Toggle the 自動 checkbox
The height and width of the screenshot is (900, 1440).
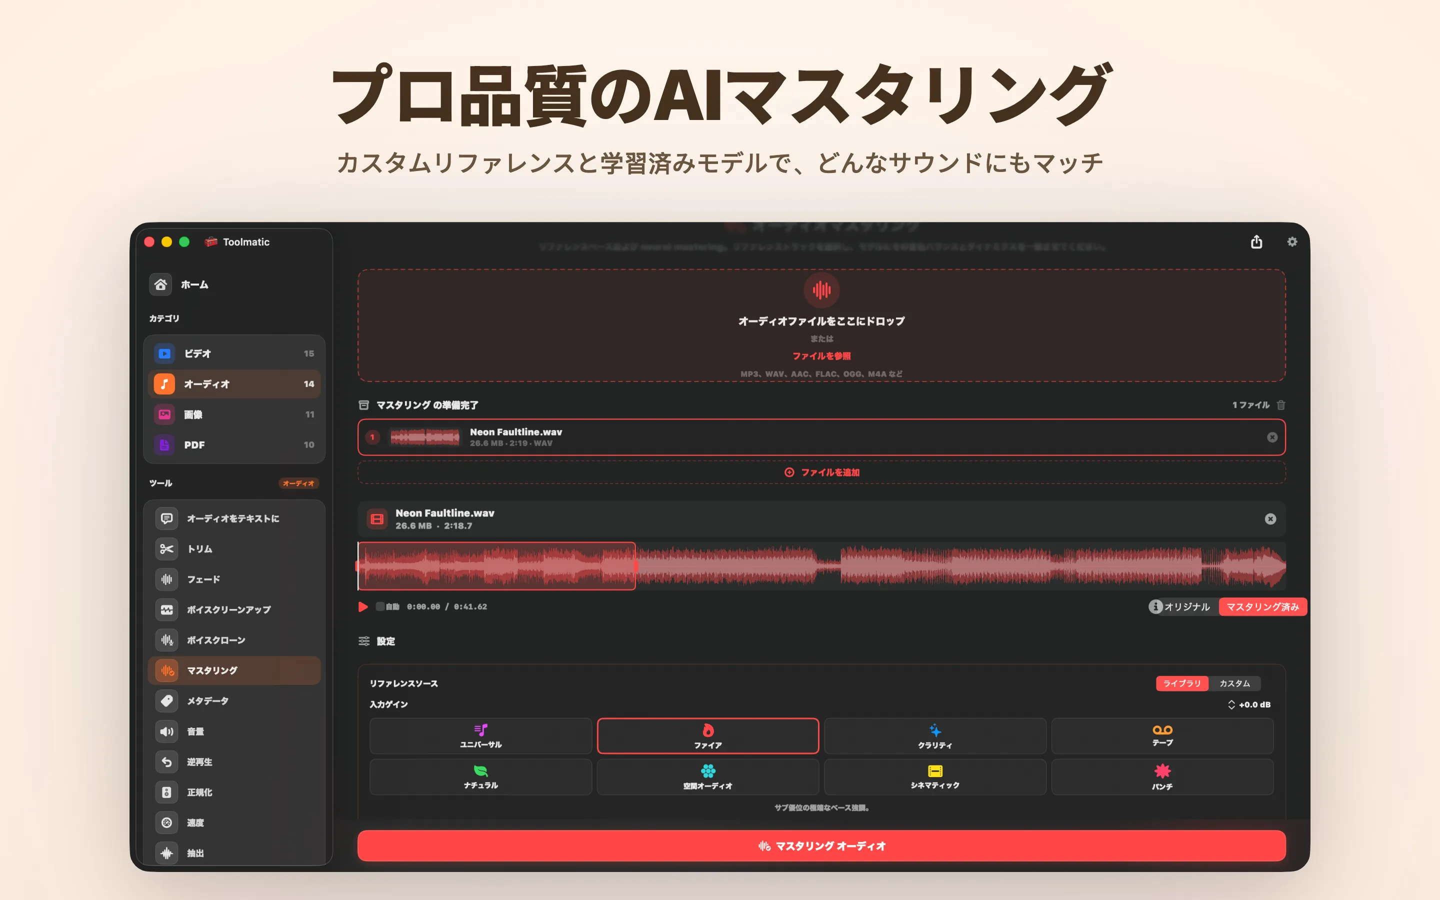pyautogui.click(x=380, y=606)
